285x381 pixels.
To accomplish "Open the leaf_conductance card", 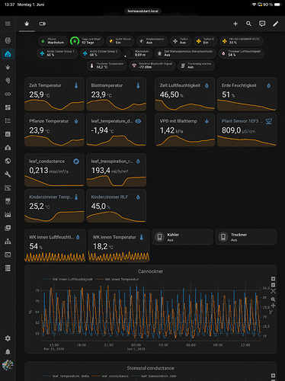I will pyautogui.click(x=54, y=170).
